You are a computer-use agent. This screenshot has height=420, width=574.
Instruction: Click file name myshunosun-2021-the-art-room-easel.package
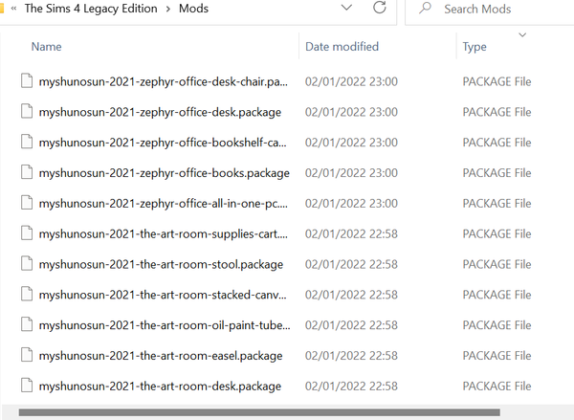click(161, 355)
